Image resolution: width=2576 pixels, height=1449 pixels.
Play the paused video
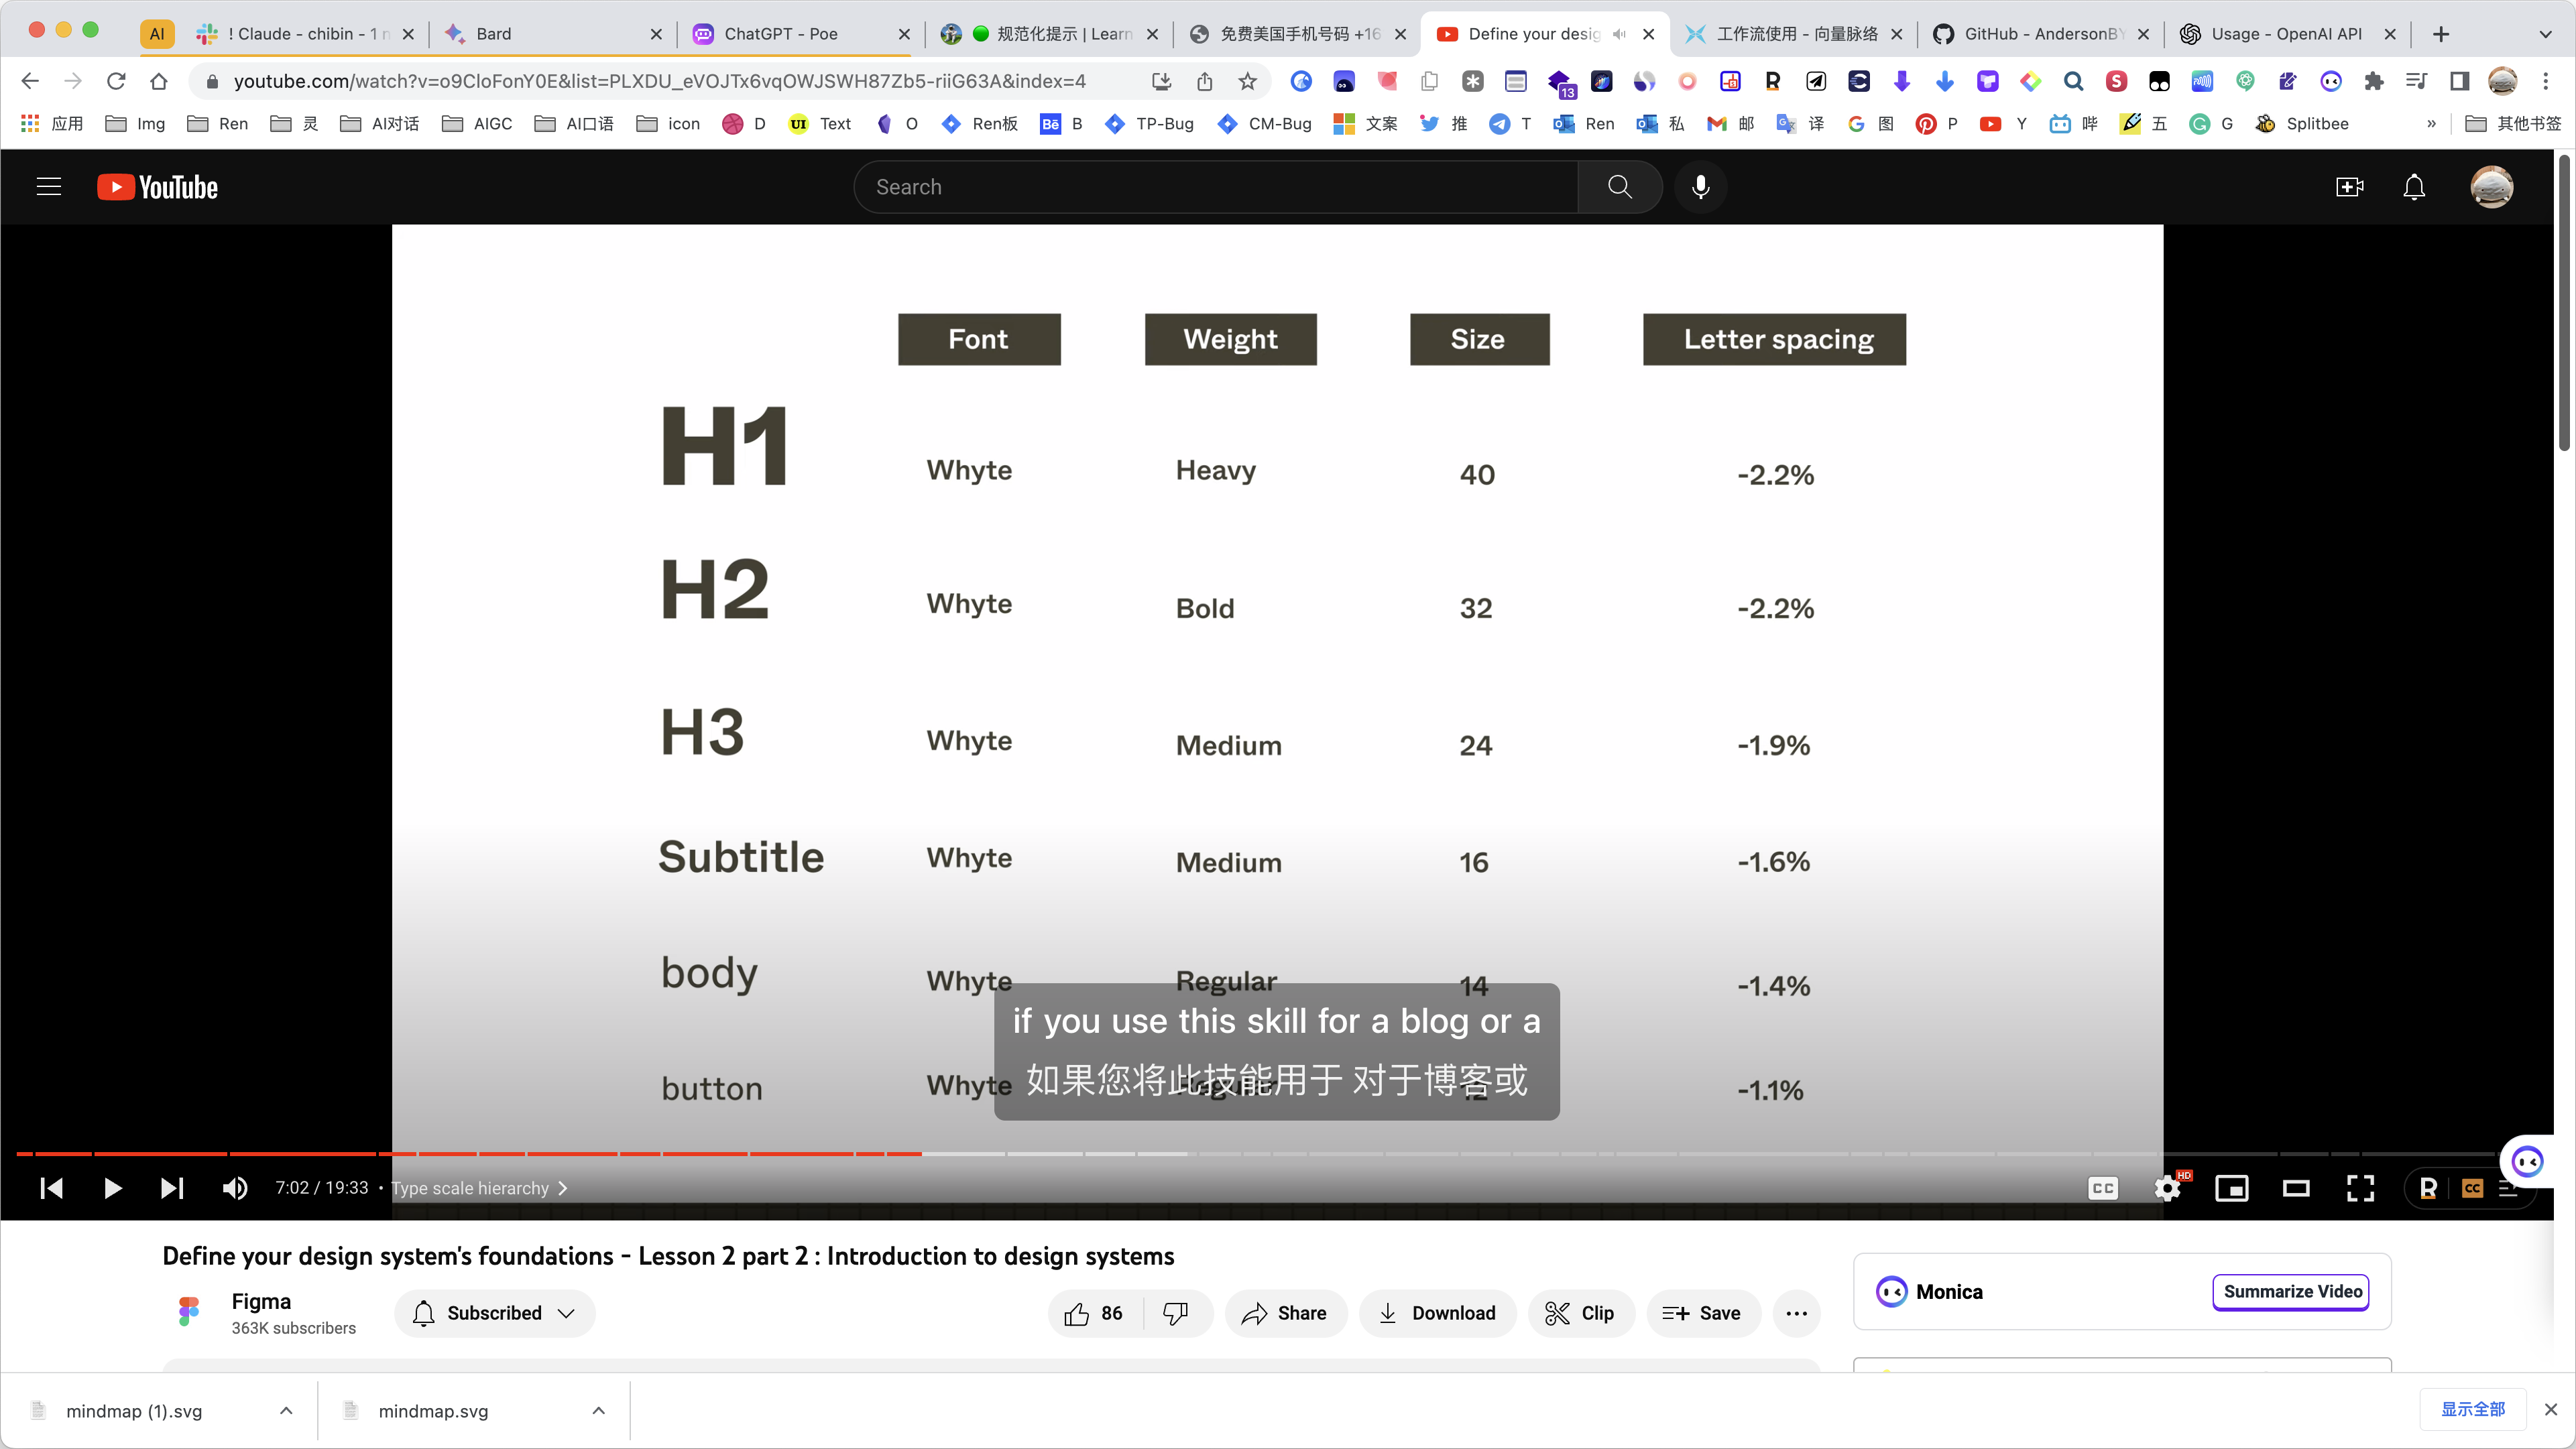pos(112,1188)
